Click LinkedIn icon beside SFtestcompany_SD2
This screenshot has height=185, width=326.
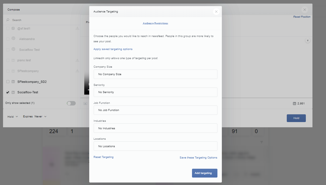[13, 82]
